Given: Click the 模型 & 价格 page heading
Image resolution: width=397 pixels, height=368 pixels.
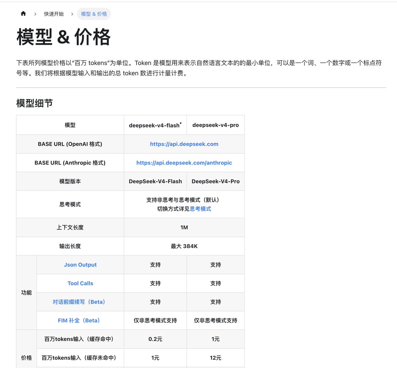Looking at the screenshot, I should tap(64, 37).
